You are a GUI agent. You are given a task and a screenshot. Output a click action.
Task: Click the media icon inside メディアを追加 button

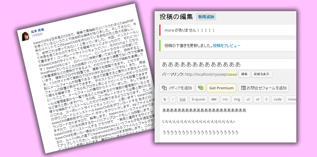coord(164,88)
